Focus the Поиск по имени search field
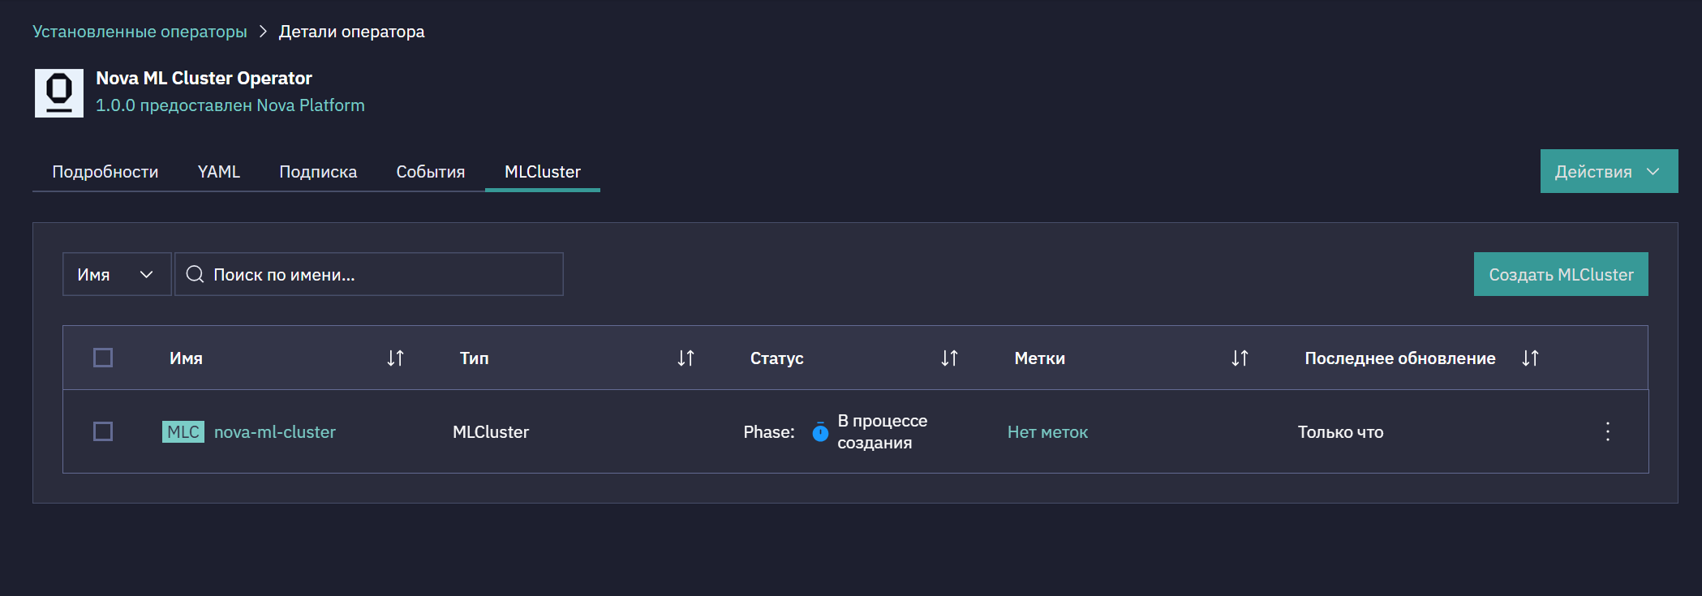Screen dimensions: 1702x596 tap(369, 274)
